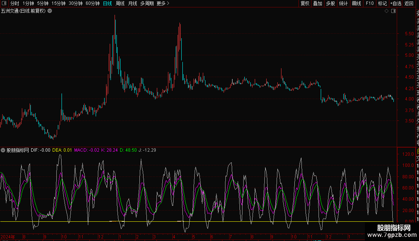The image size is (419, 241).
Task: Open the 多周期 multi-period view
Action: coord(147,3)
